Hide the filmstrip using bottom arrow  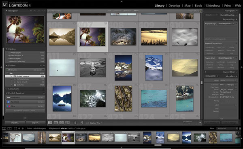point(122,147)
